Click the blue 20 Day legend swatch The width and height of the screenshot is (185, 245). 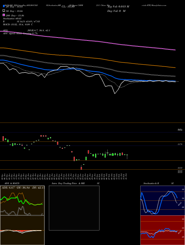[x=4, y=6]
